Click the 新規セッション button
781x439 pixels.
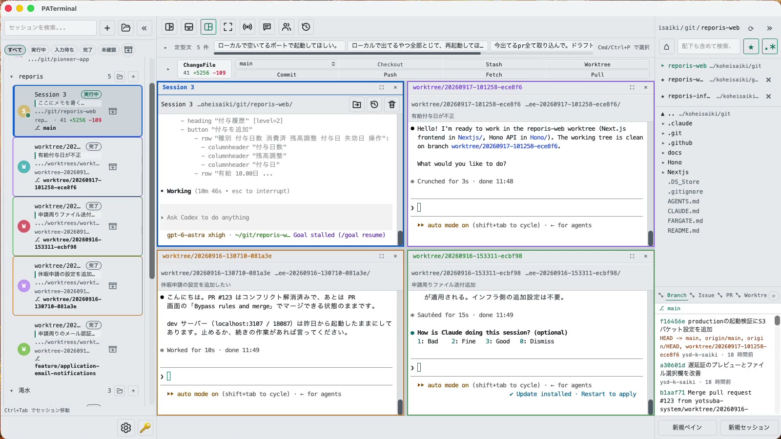point(749,427)
